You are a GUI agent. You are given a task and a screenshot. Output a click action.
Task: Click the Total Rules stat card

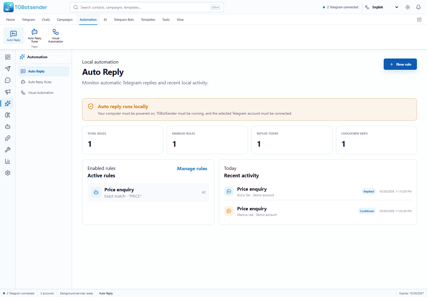coord(122,140)
